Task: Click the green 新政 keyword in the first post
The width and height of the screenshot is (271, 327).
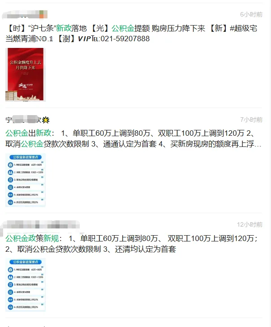Action: pos(64,28)
